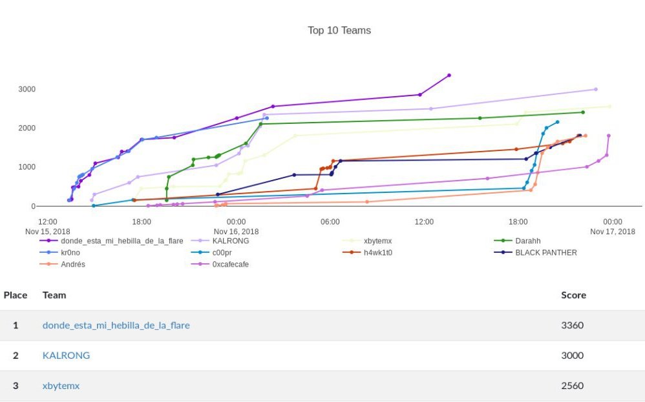Click the final purple data point above 3000

pyautogui.click(x=449, y=75)
